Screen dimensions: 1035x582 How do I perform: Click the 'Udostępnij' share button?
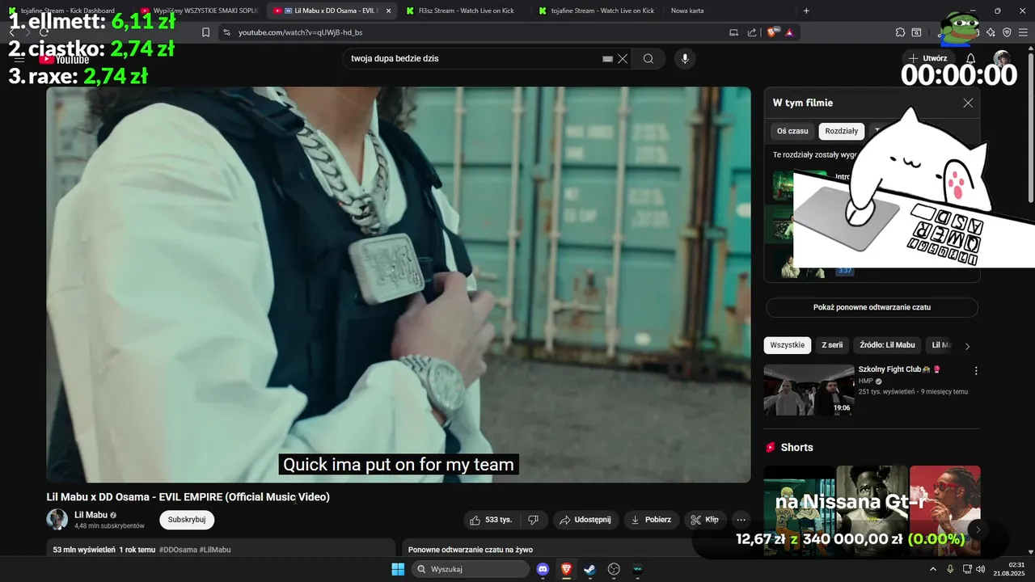click(x=586, y=520)
